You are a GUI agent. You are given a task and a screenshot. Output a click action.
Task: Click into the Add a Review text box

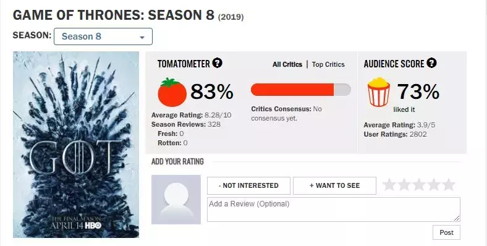pyautogui.click(x=334, y=210)
